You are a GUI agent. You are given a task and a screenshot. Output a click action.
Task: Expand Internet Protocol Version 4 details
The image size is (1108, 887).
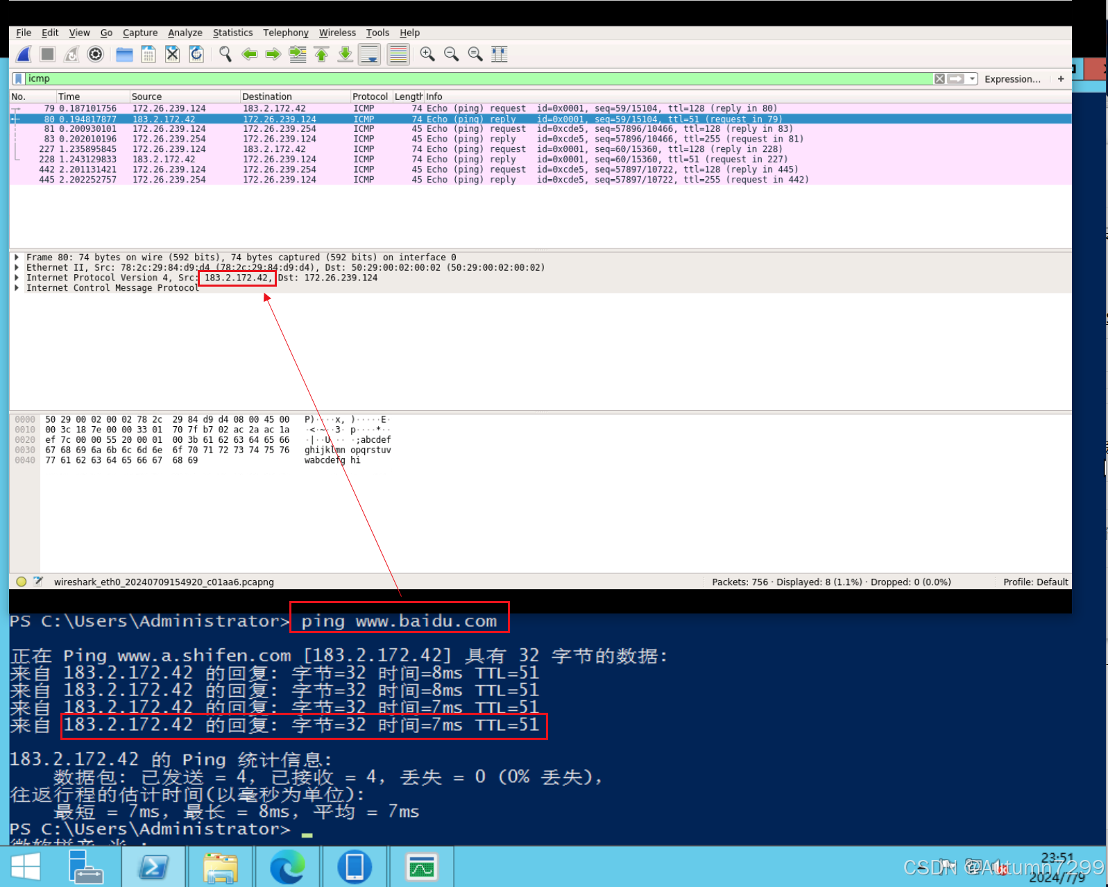17,278
